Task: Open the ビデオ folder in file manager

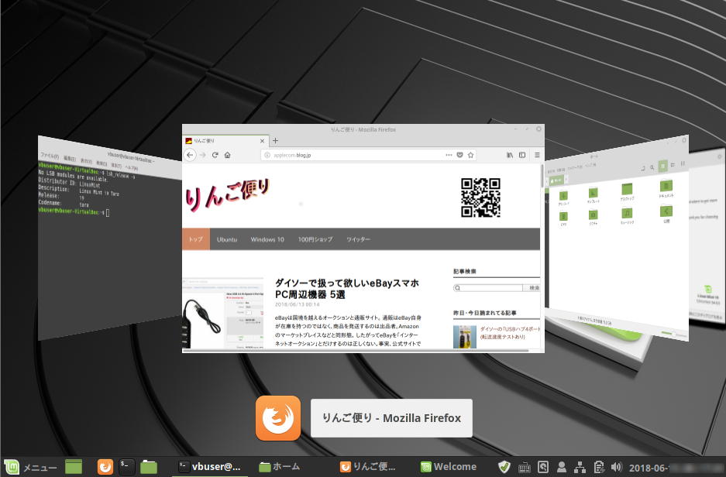Action: click(563, 218)
